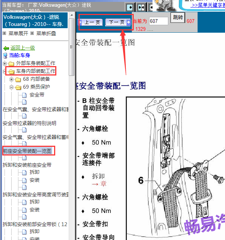This screenshot has height=240, width=225.
Task: Expand the 68 内部装备 folder node
Action: (11, 80)
